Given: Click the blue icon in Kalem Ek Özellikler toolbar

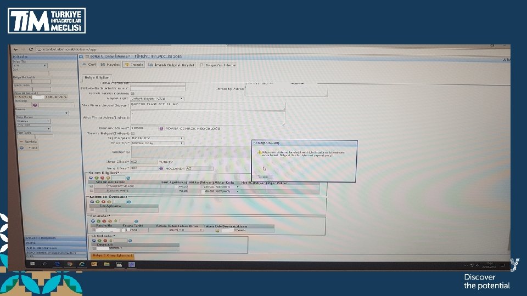Looking at the screenshot, I should tap(92, 202).
